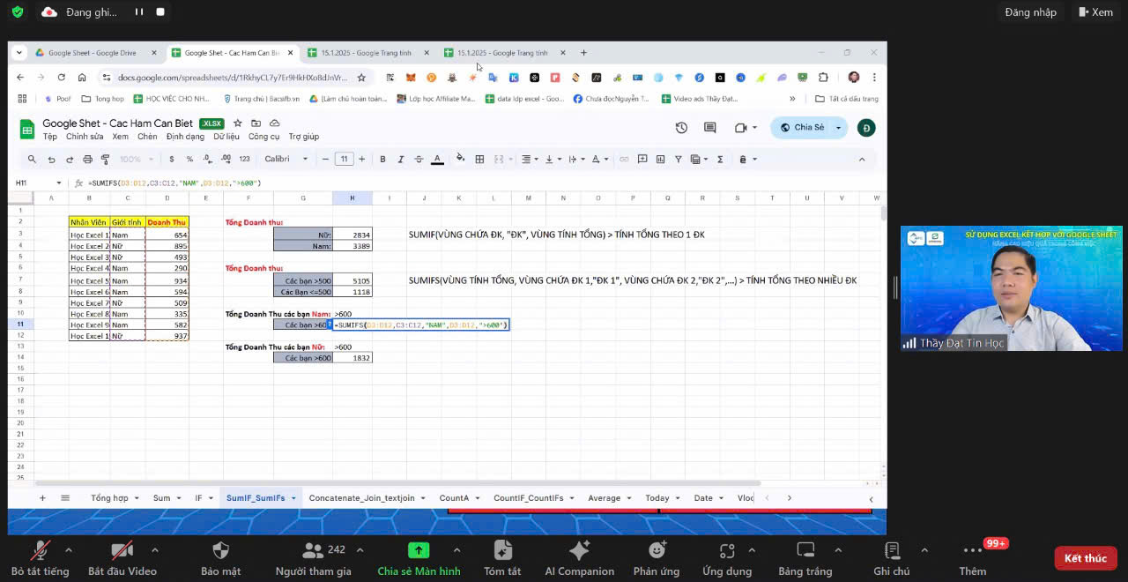Collapse the Sheets toolbar with chevron
This screenshot has width=1128, height=582.
(x=862, y=160)
